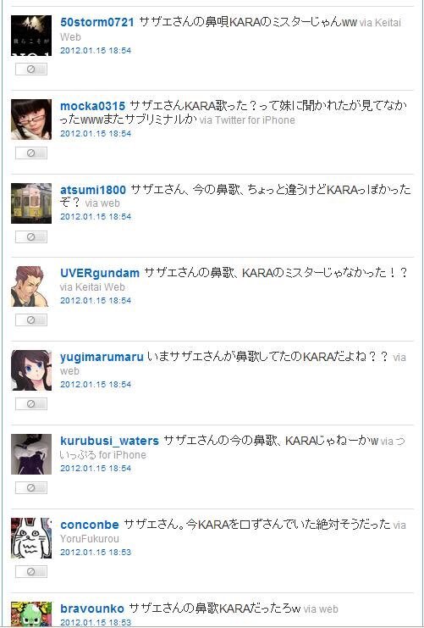Screen dimensions: 424x628
Task: Click block icon under conconbe's avatar
Action: click(x=31, y=571)
